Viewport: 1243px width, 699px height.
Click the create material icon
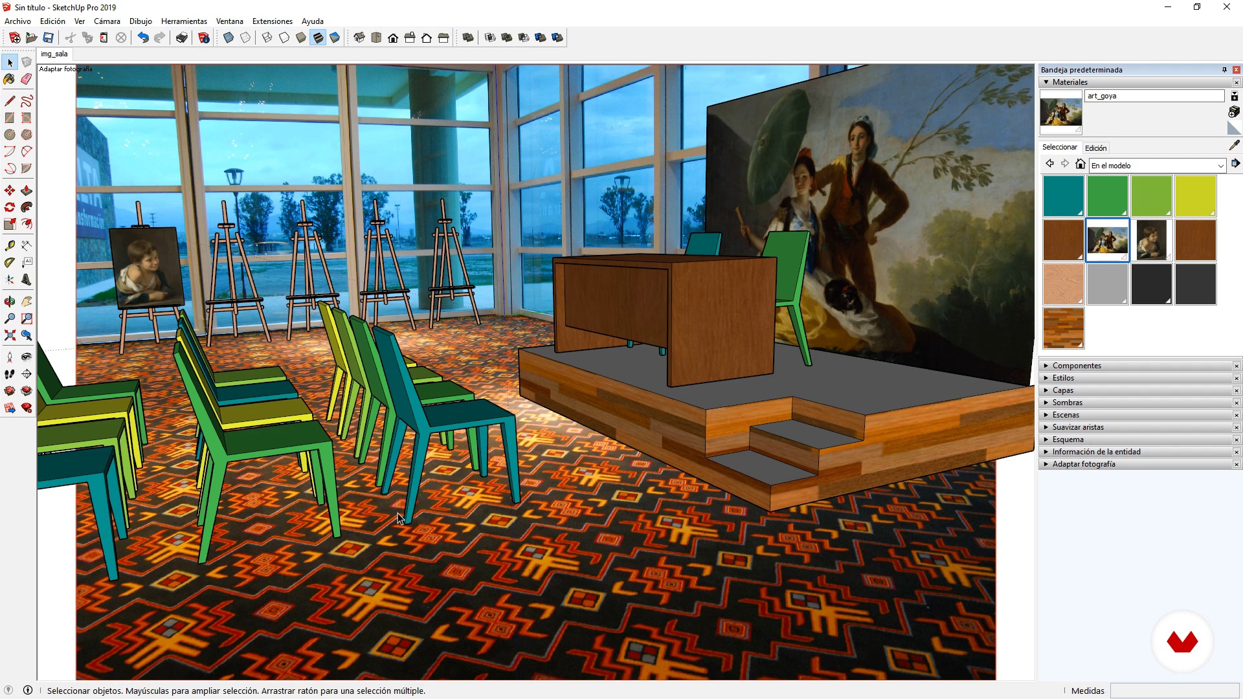pos(1234,112)
